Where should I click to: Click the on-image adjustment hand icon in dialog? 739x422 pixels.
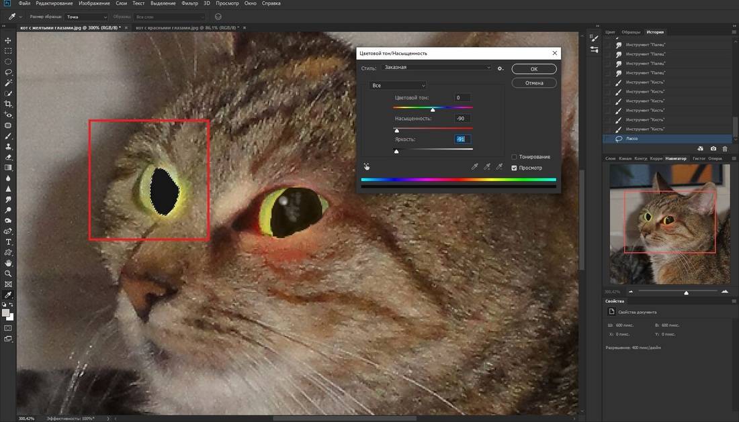point(367,166)
